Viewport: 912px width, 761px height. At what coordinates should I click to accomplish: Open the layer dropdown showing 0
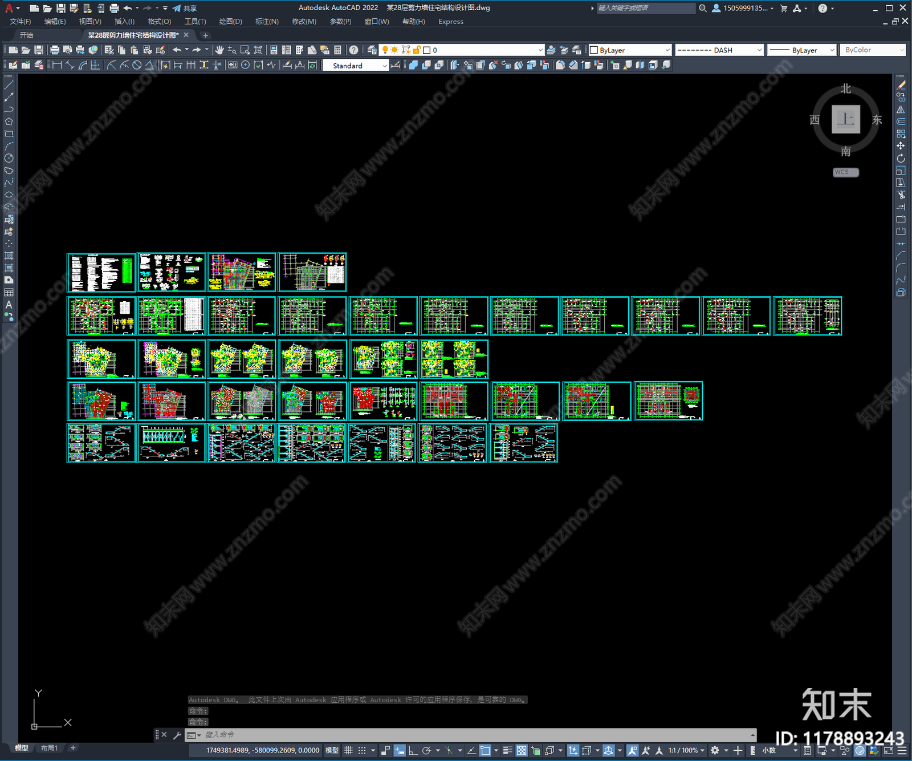(x=483, y=50)
